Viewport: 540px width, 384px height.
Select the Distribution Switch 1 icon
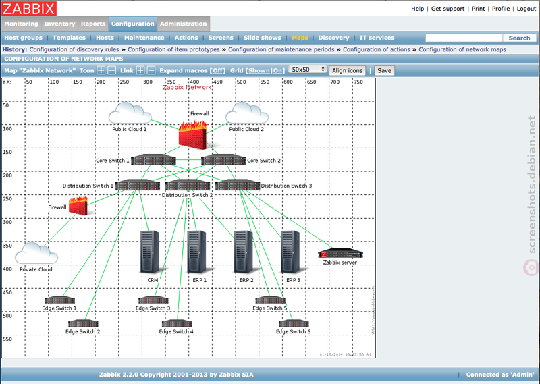point(138,185)
